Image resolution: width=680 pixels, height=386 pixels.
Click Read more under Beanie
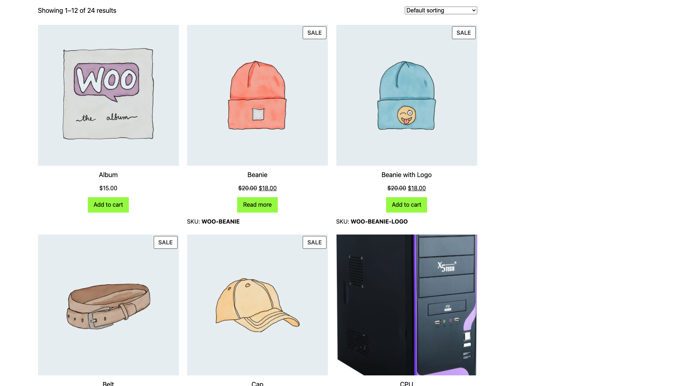pos(257,205)
